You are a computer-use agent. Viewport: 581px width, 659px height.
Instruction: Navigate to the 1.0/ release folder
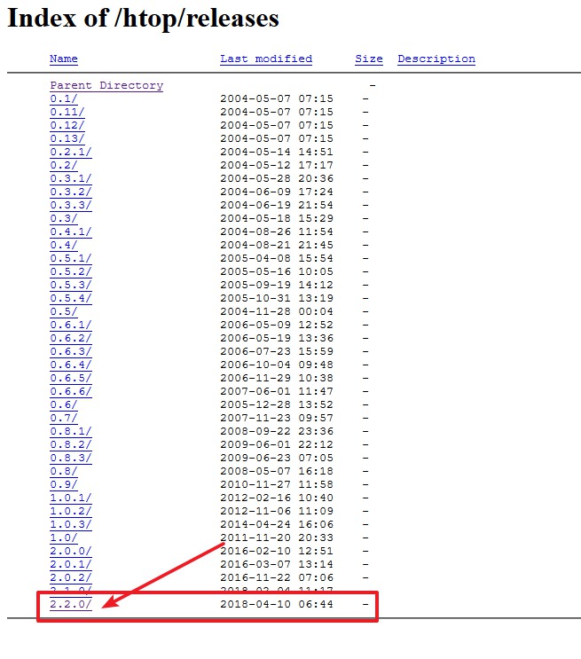63,537
